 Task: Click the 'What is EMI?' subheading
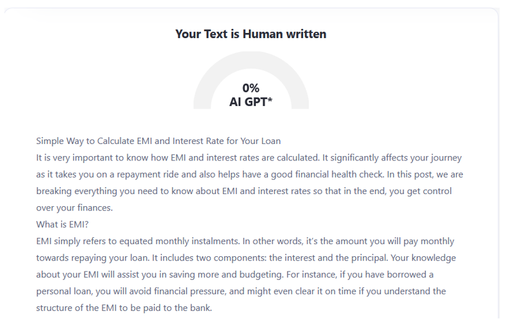[x=62, y=225]
